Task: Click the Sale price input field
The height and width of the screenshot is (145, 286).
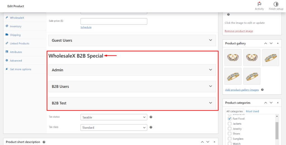Action: [114, 21]
